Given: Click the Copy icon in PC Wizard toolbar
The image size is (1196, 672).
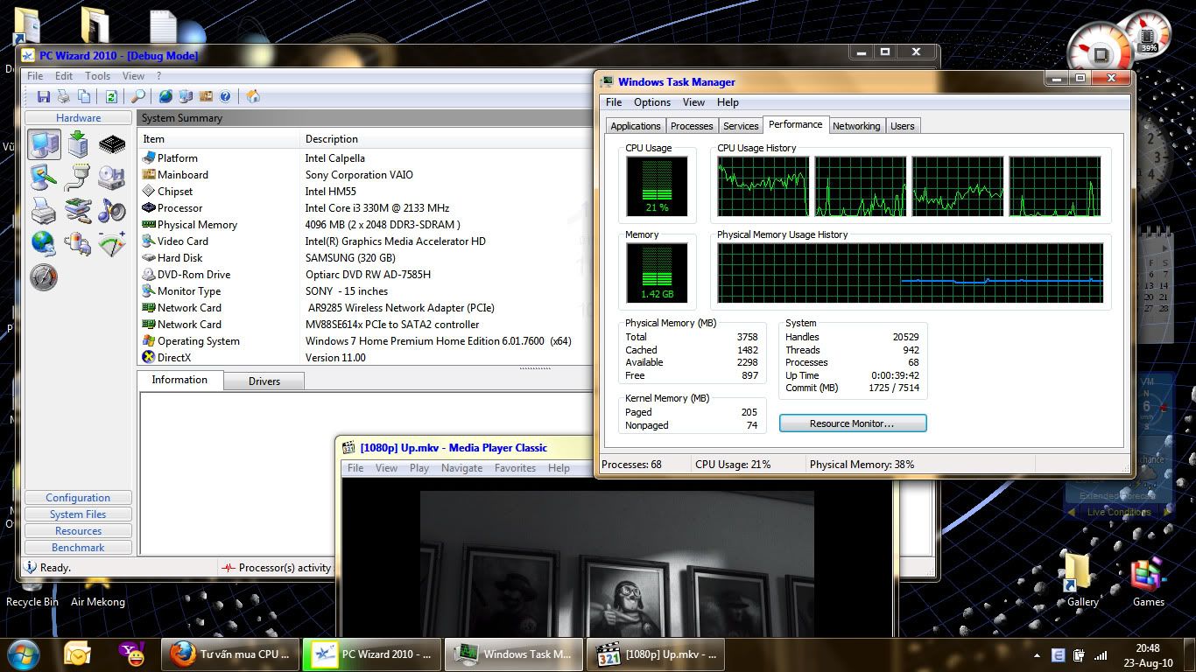Looking at the screenshot, I should [x=84, y=96].
